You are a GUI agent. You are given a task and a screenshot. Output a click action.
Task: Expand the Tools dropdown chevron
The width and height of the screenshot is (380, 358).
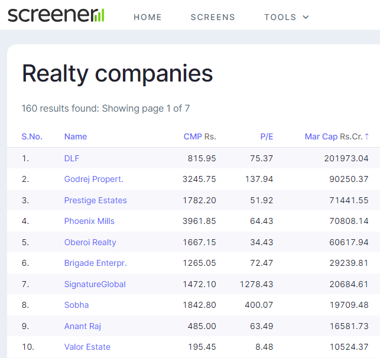tap(306, 17)
